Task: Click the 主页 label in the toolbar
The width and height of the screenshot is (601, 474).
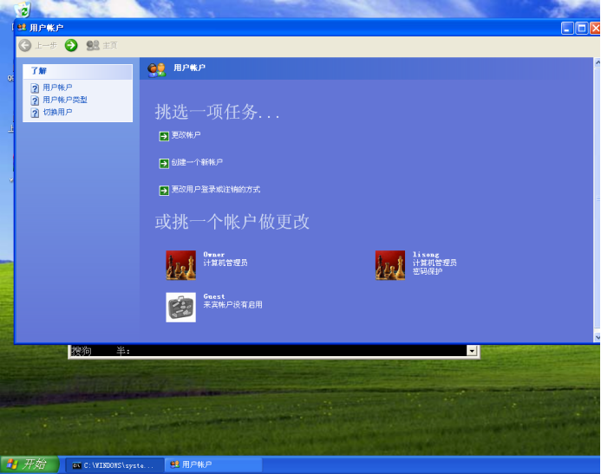Action: pos(110,46)
